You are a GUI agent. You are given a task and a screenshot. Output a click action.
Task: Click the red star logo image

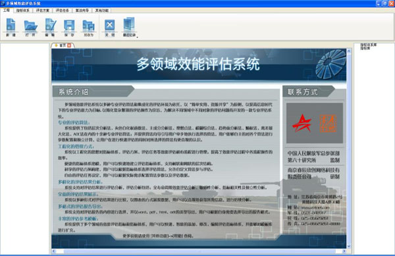302,123
